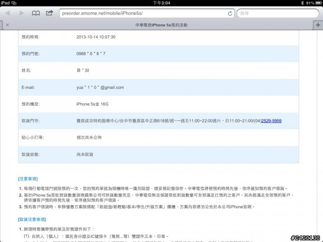The image size is (323, 242).
Task: Select the 預約門號 label
Action: pyautogui.click(x=30, y=54)
